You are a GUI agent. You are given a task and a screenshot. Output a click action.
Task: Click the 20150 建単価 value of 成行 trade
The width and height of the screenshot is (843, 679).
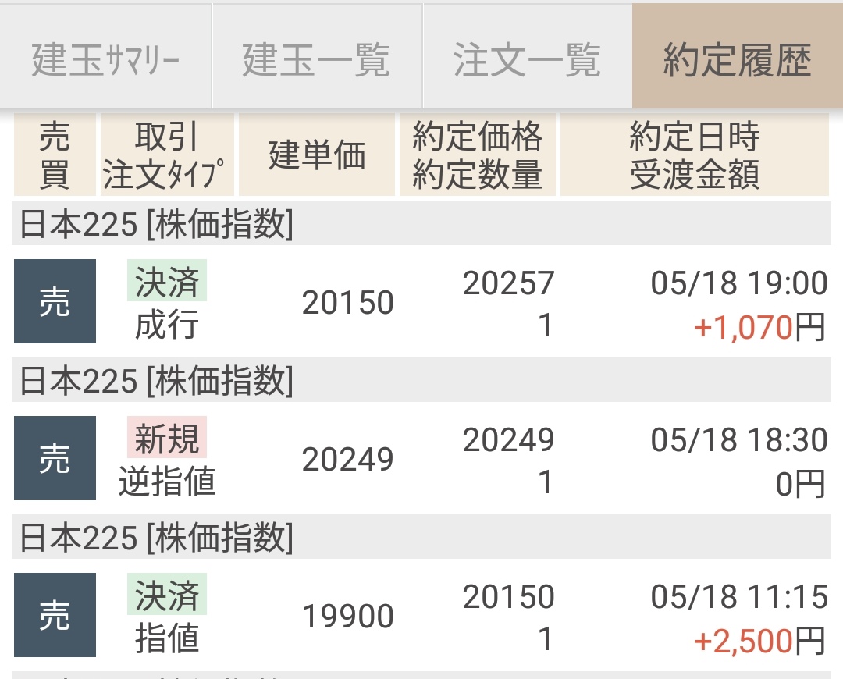point(347,303)
